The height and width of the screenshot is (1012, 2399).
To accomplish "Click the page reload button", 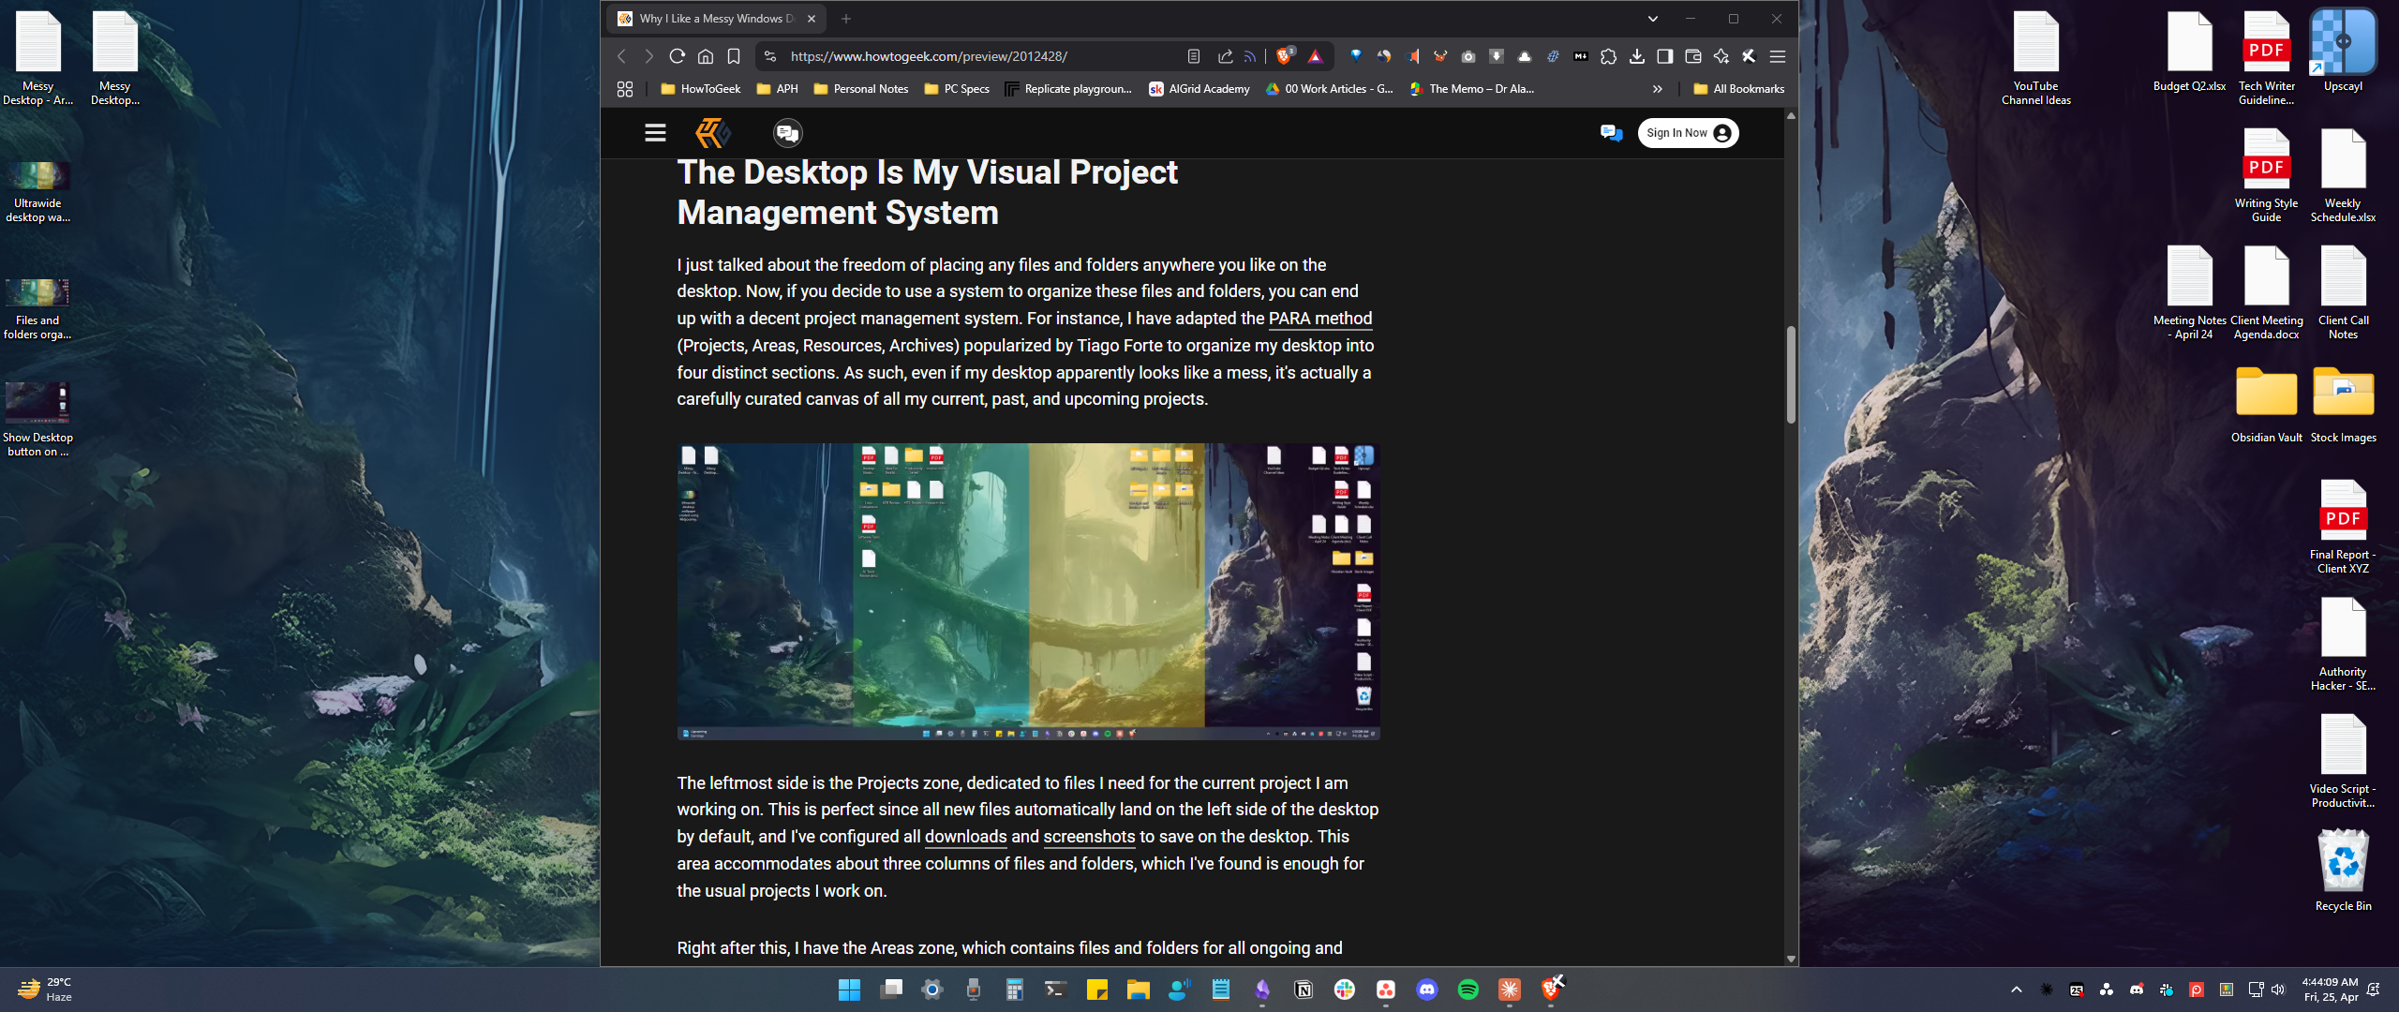I will click(677, 56).
